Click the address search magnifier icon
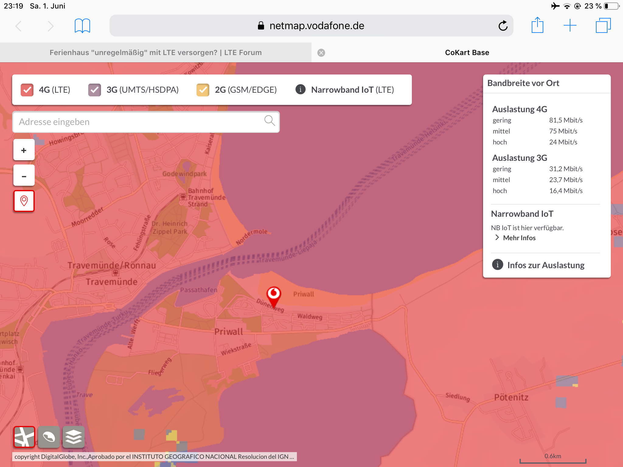The image size is (623, 467). click(x=270, y=121)
